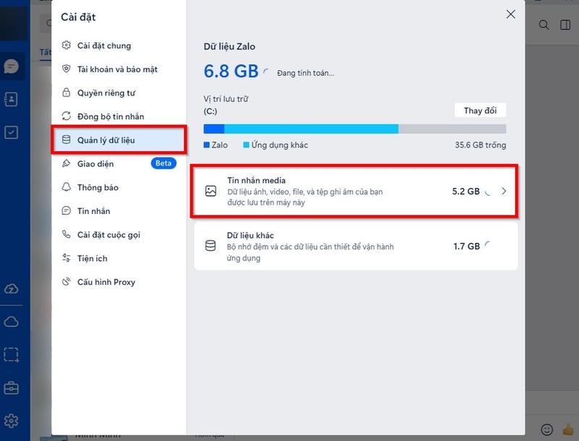The height and width of the screenshot is (441, 579).
Task: Click the emoji smiley icon in chat
Action: click(547, 429)
